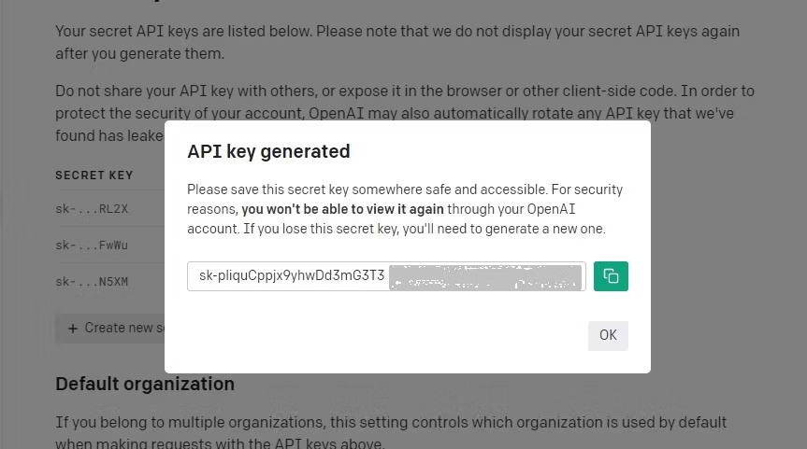Click OK to close the dialog

(x=608, y=335)
